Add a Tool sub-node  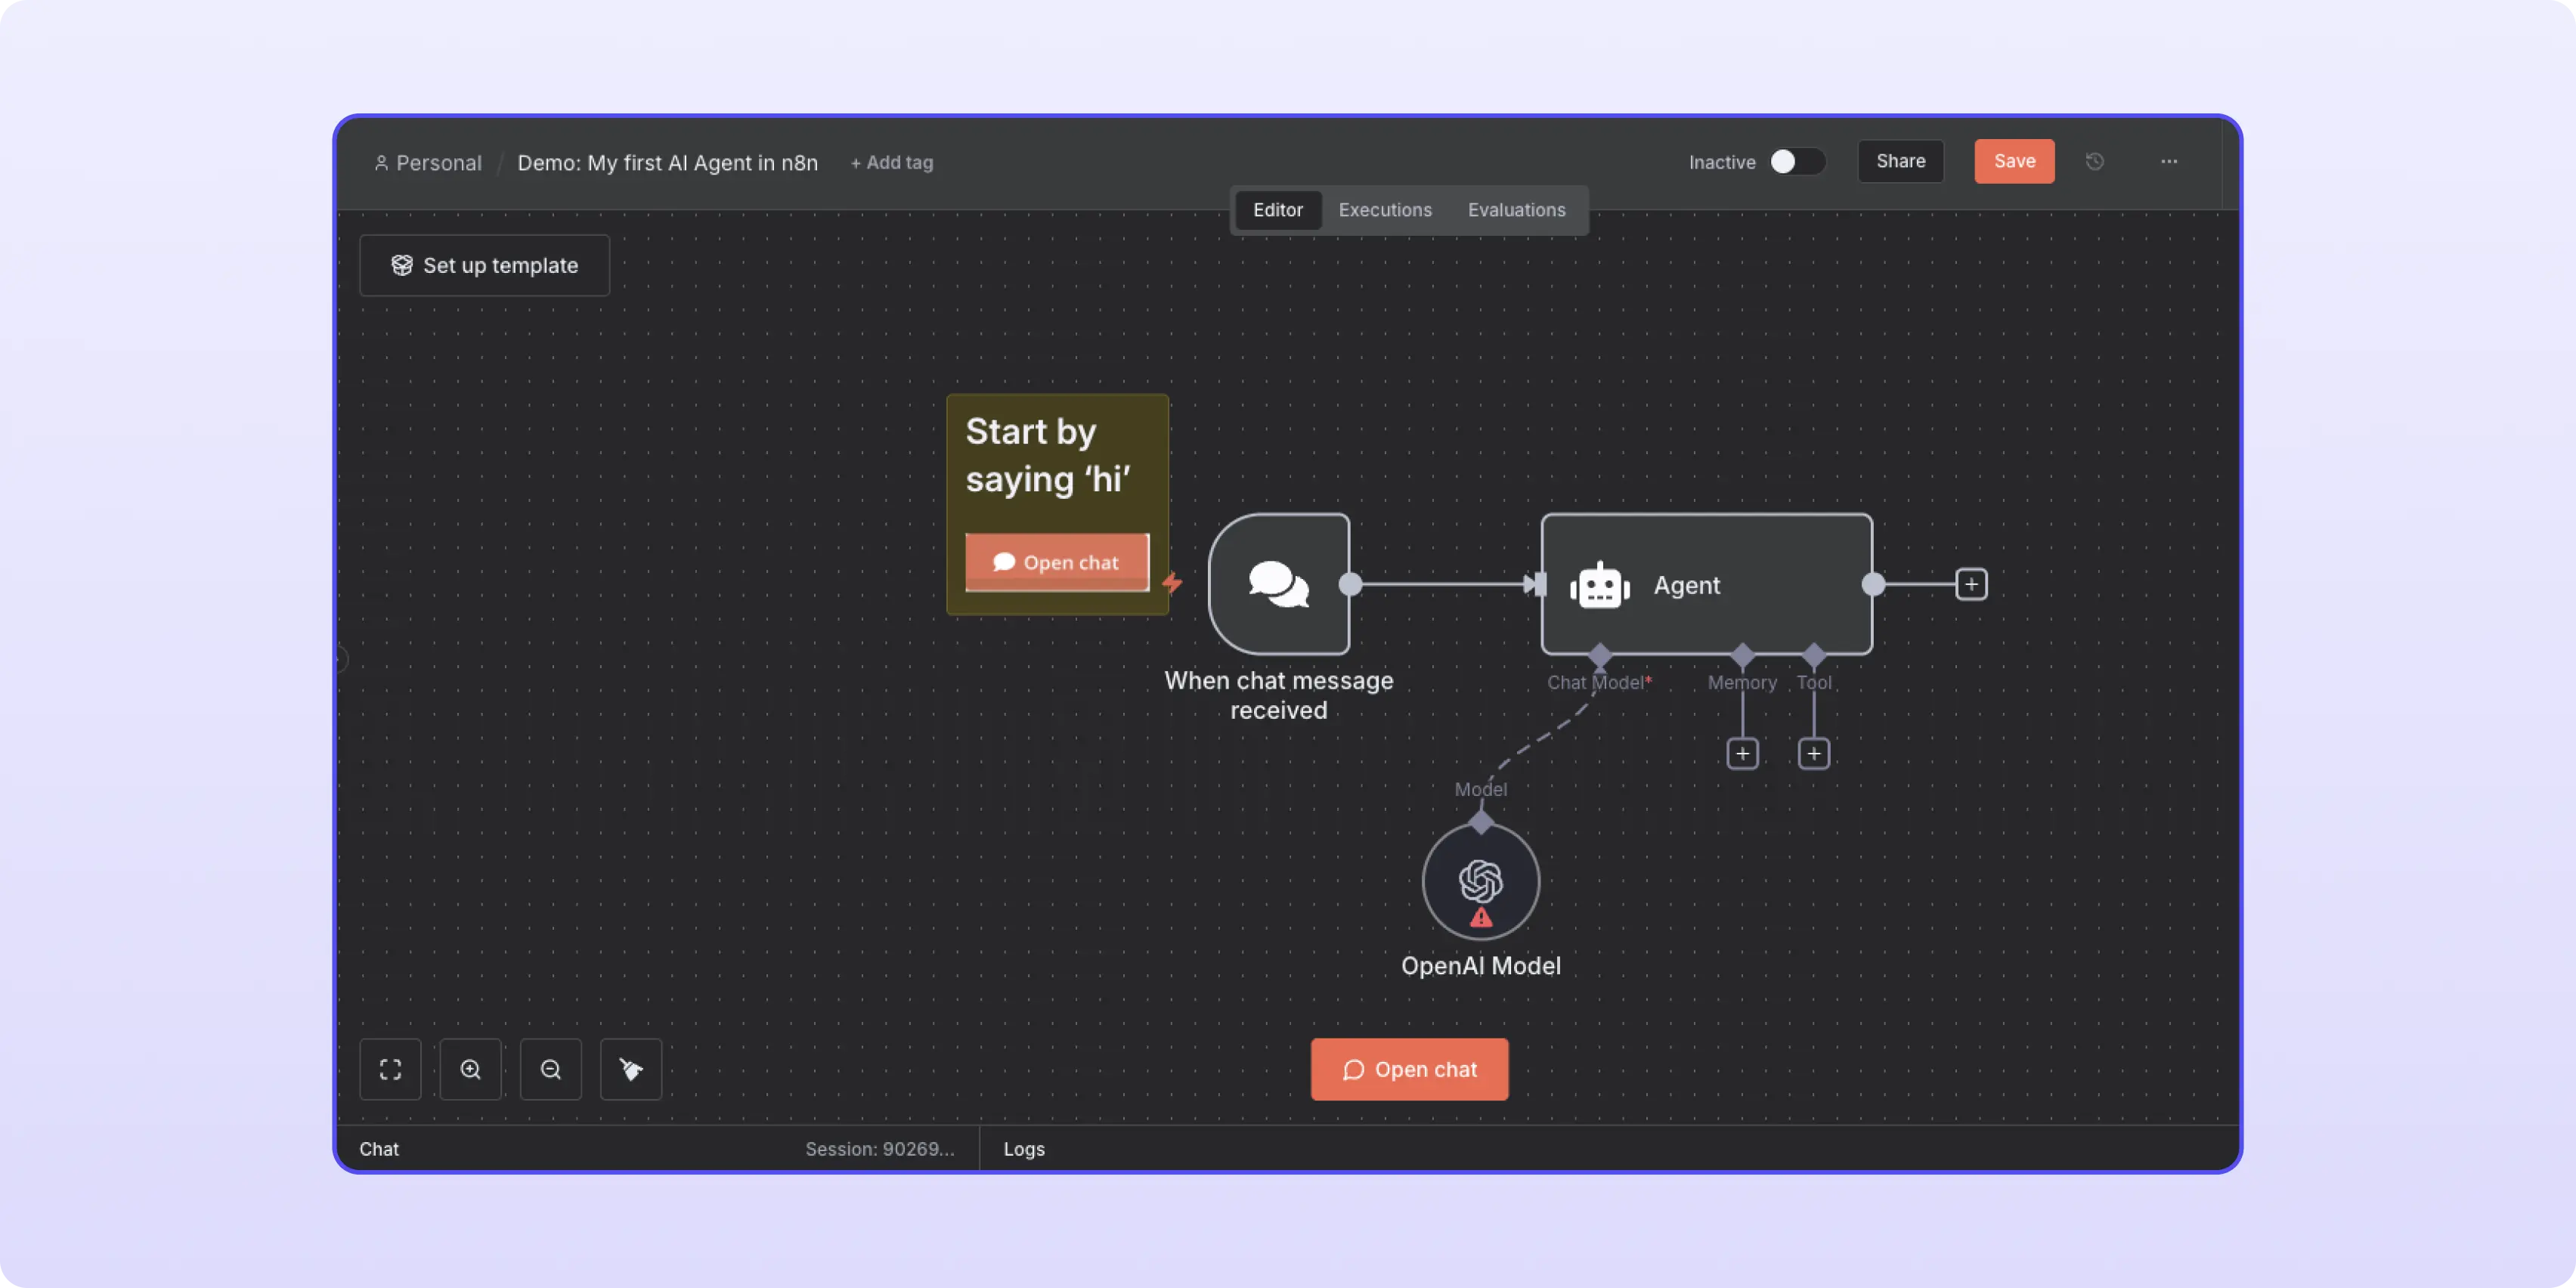pos(1813,753)
